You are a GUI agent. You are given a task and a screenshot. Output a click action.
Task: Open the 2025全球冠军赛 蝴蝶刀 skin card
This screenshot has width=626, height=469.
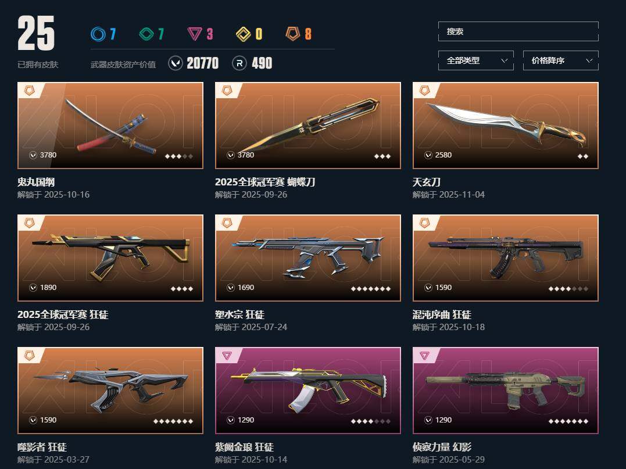(x=308, y=126)
